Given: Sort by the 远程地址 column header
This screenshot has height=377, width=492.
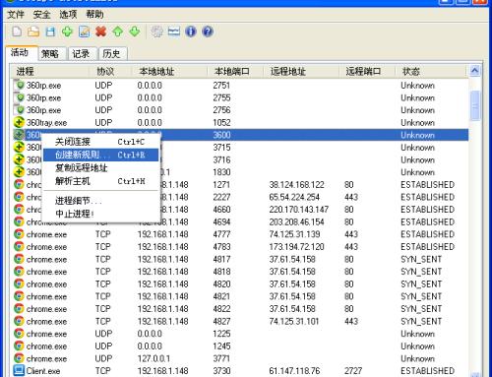Looking at the screenshot, I should click(x=301, y=71).
